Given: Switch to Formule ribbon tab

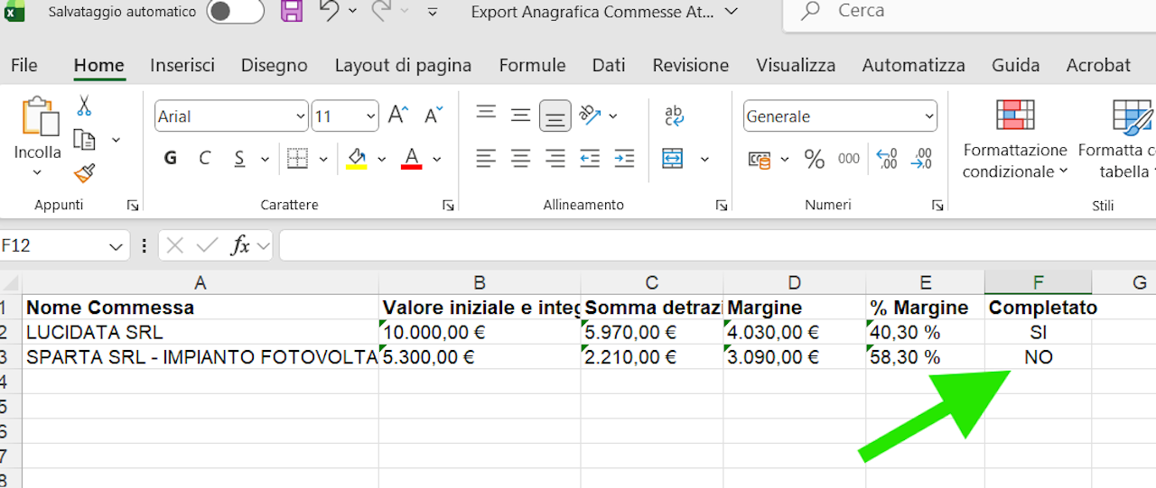Looking at the screenshot, I should (x=532, y=65).
